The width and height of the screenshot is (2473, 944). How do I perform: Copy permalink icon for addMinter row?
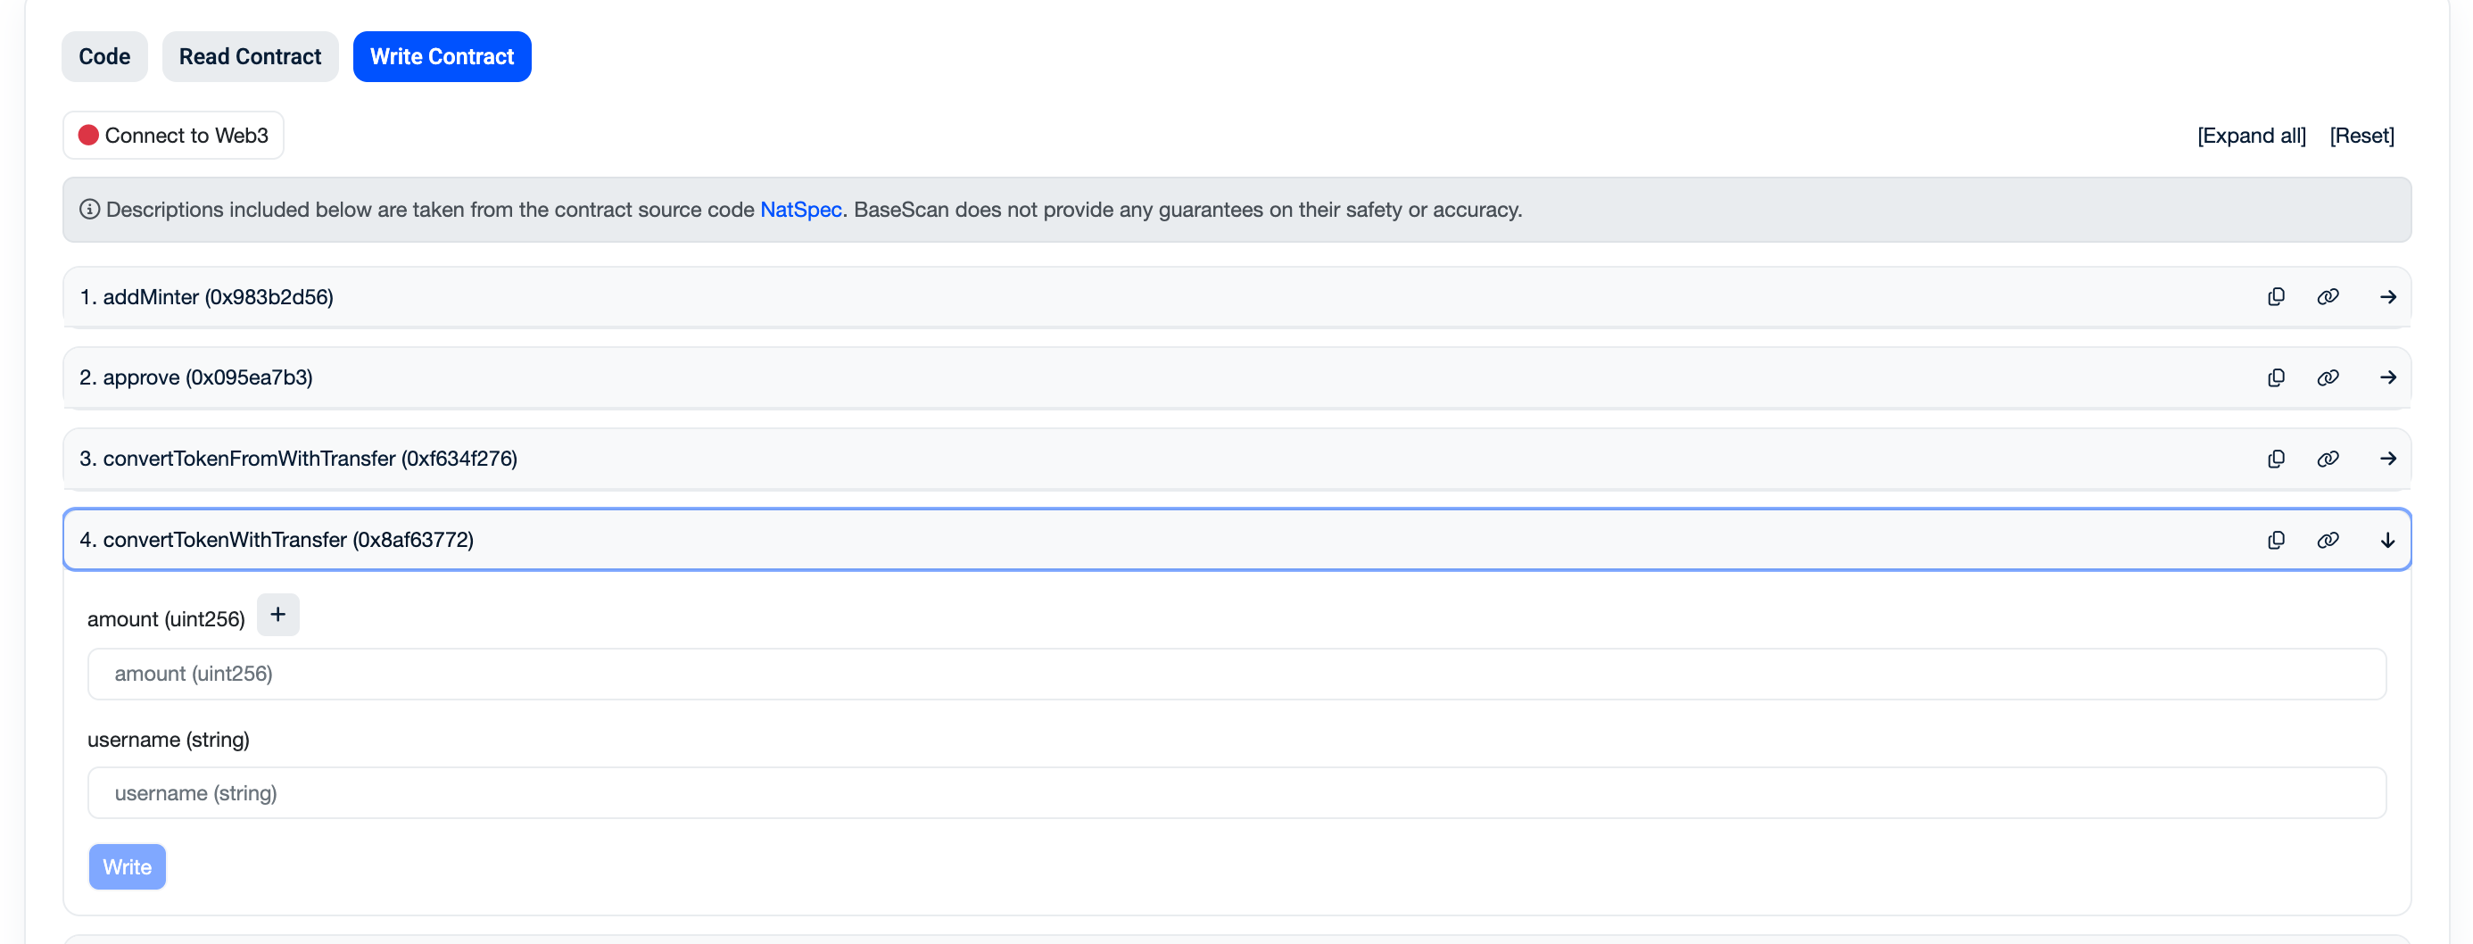[x=2327, y=297]
